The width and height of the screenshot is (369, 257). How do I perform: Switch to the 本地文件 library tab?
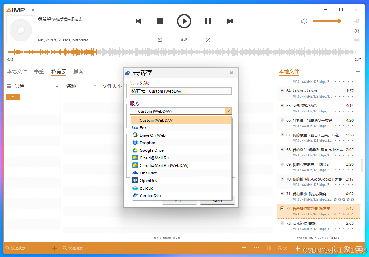(x=17, y=71)
